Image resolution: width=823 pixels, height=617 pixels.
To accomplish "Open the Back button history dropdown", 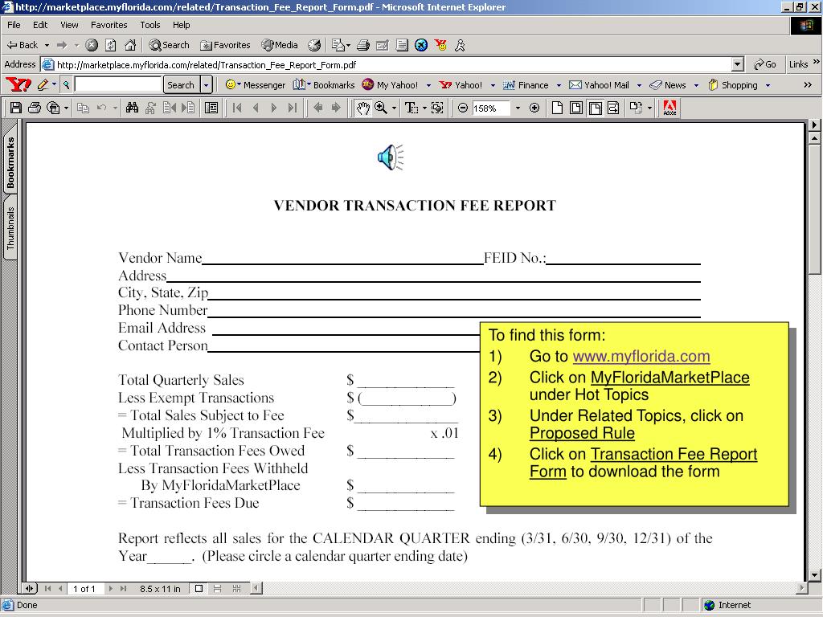I will pos(47,45).
